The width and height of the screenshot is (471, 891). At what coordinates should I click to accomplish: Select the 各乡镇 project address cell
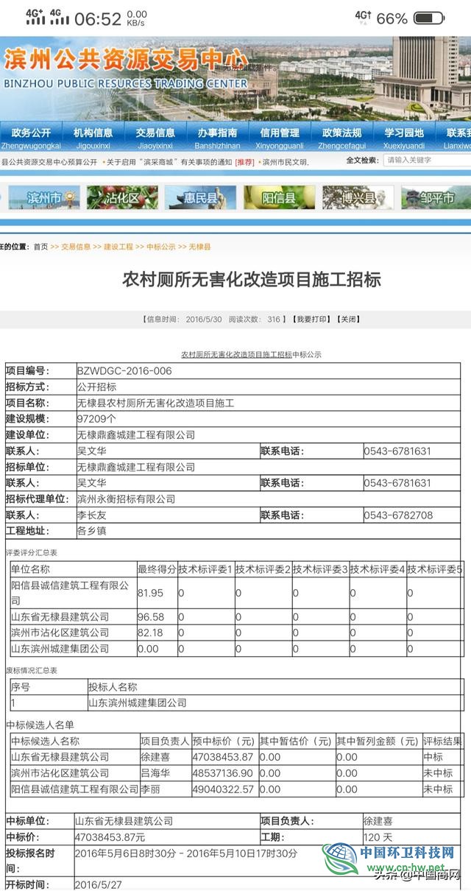click(92, 531)
